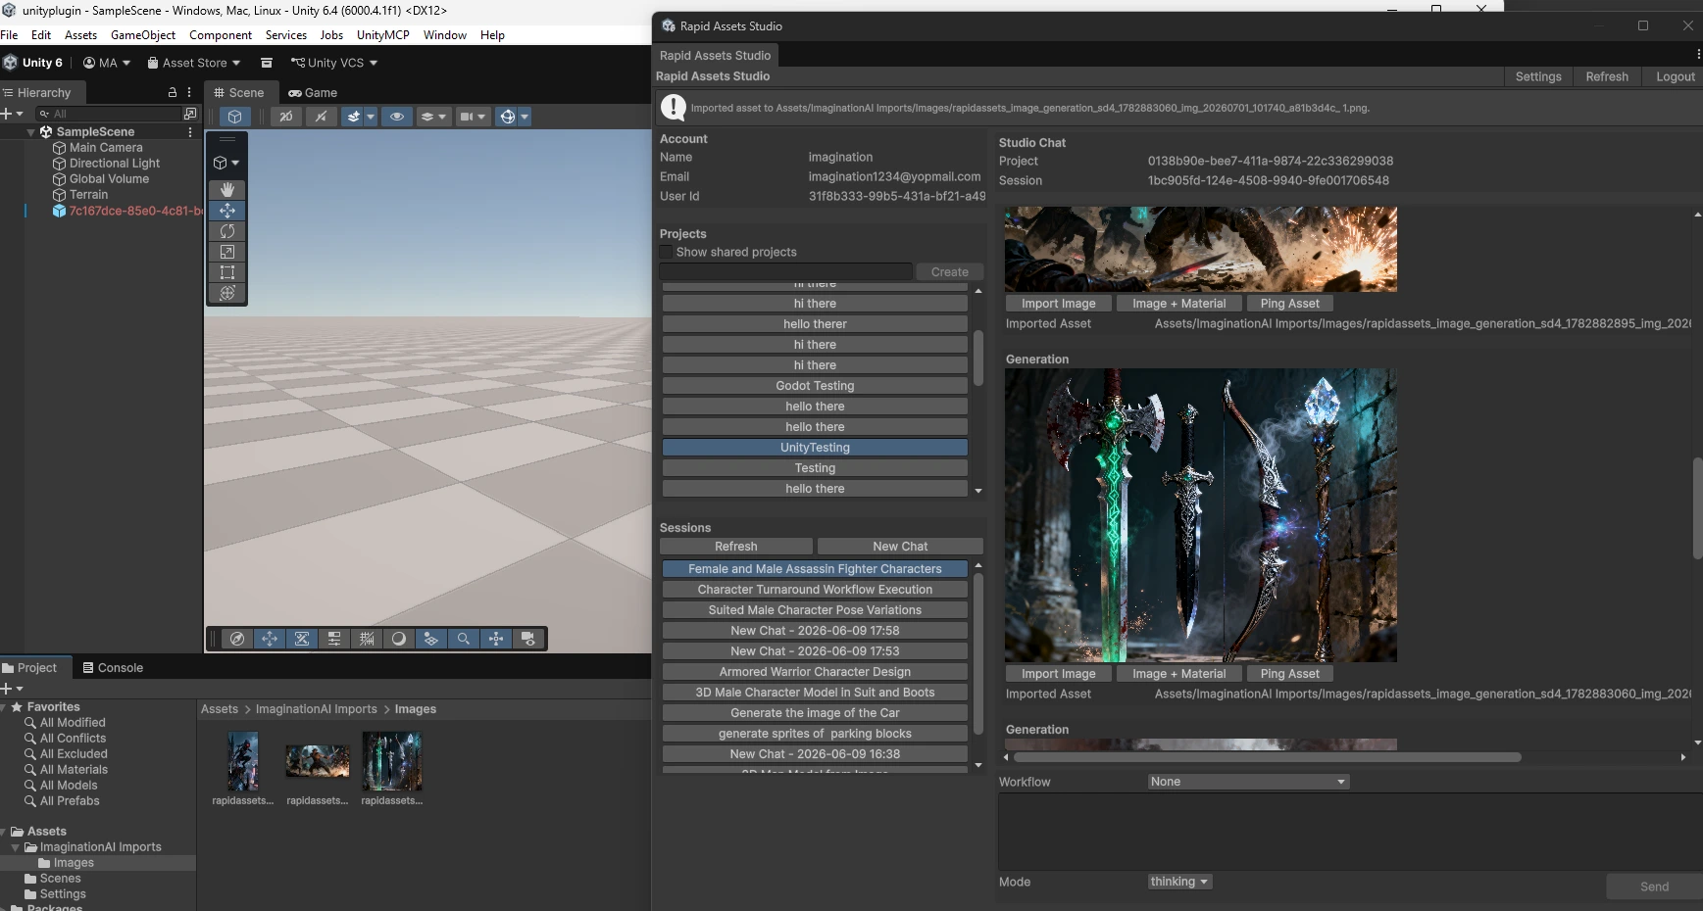The width and height of the screenshot is (1703, 911).
Task: Open the package archive icon beside Asset Store
Action: pos(267,63)
